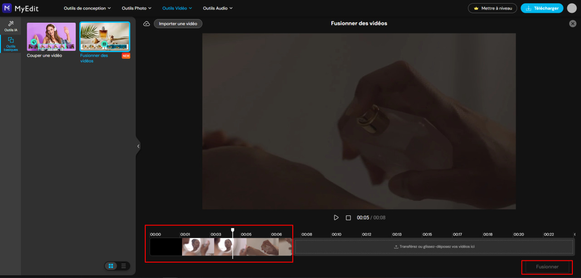Screen dimensions: 581x278
Task: Click Importer une vidéo button
Action: point(178,24)
